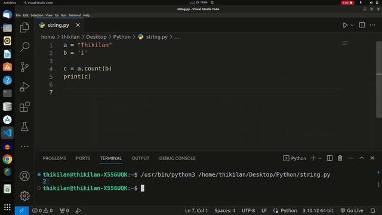Show additional views ellipsis in activity bar
The height and width of the screenshot is (215, 382).
(24, 146)
